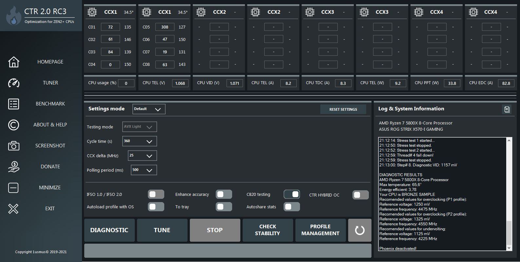Click the progress bar below the action buttons

pyautogui.click(x=228, y=251)
